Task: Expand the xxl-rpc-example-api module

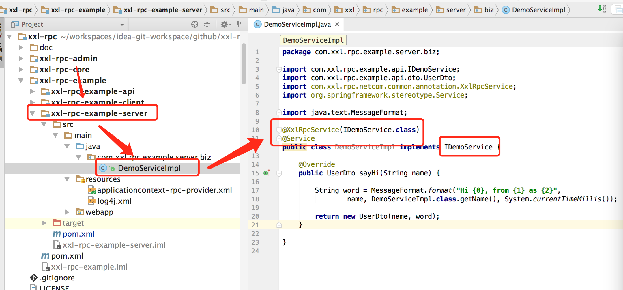Action: [33, 91]
